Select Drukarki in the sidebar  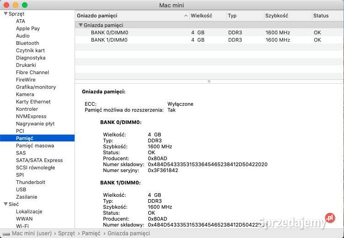[x=26, y=65]
